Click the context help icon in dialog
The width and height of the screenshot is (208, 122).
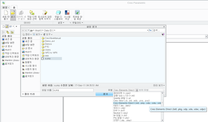point(163,34)
